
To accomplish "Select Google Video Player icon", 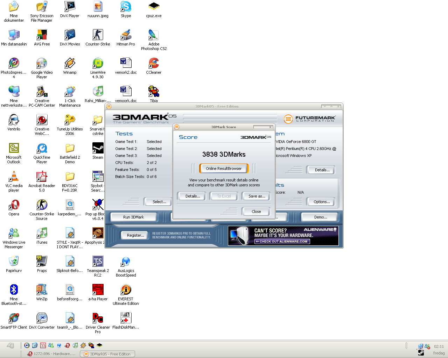I will coord(42,69).
